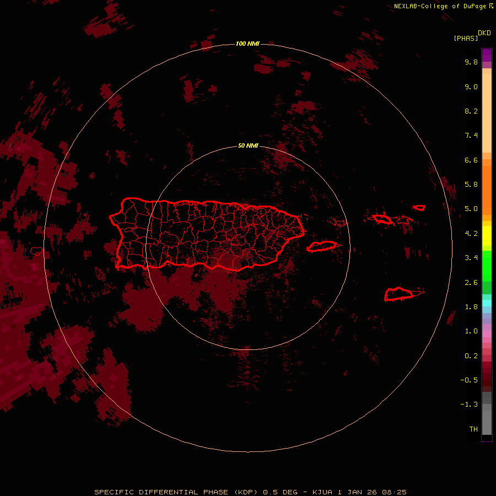
Task: Click the TH label on the legend
Action: tap(473, 429)
